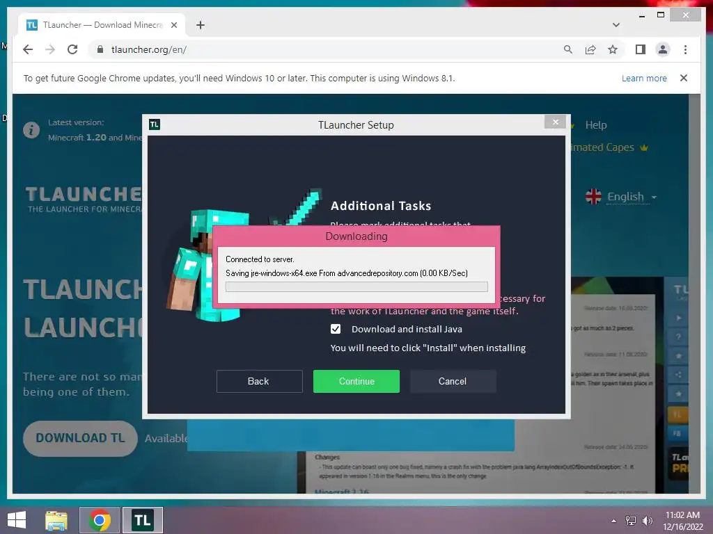This screenshot has width=713, height=534.
Task: Click the info icon near Latest version
Action: [31, 130]
